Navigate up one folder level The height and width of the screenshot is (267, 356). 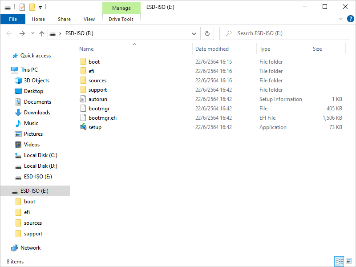[41, 33]
